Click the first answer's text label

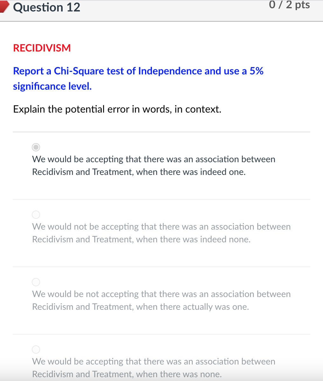tap(154, 165)
